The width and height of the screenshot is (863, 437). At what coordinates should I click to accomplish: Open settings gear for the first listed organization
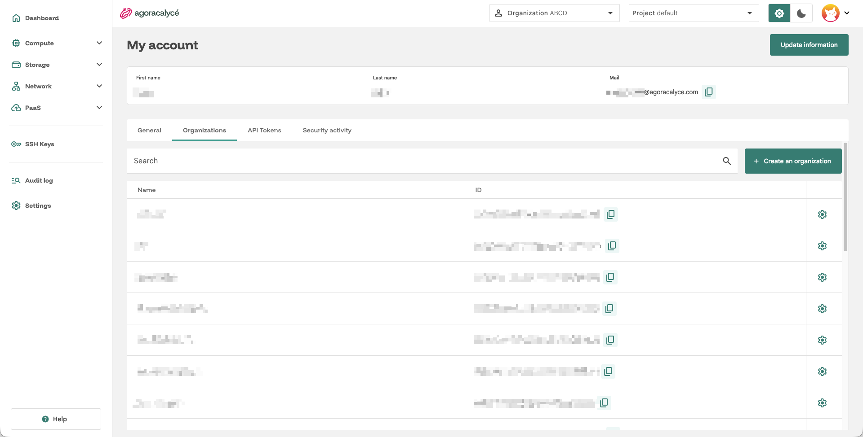pos(822,214)
